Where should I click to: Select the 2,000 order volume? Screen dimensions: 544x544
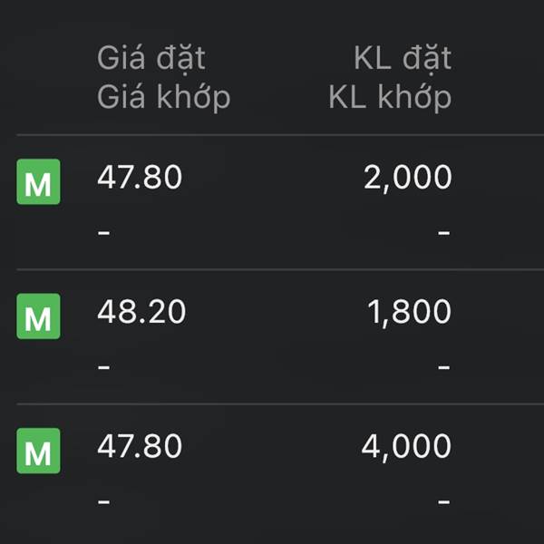click(407, 178)
